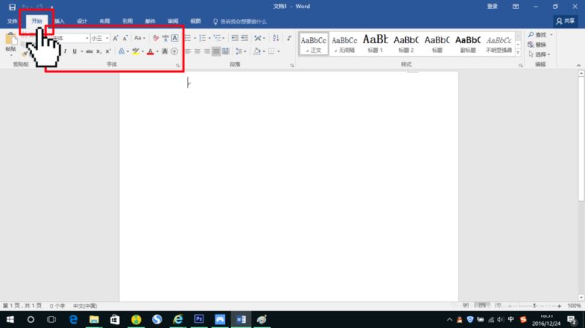585x328 pixels.
Task: Toggle superscript formatting
Action: click(x=108, y=51)
